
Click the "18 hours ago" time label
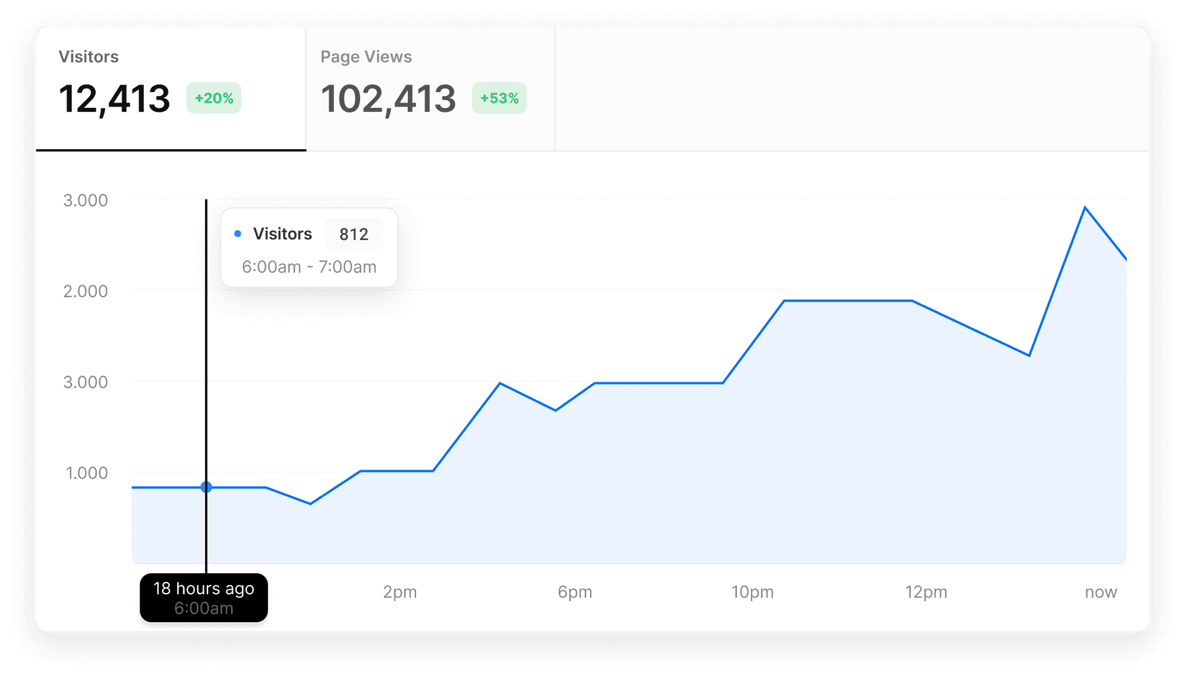point(204,589)
